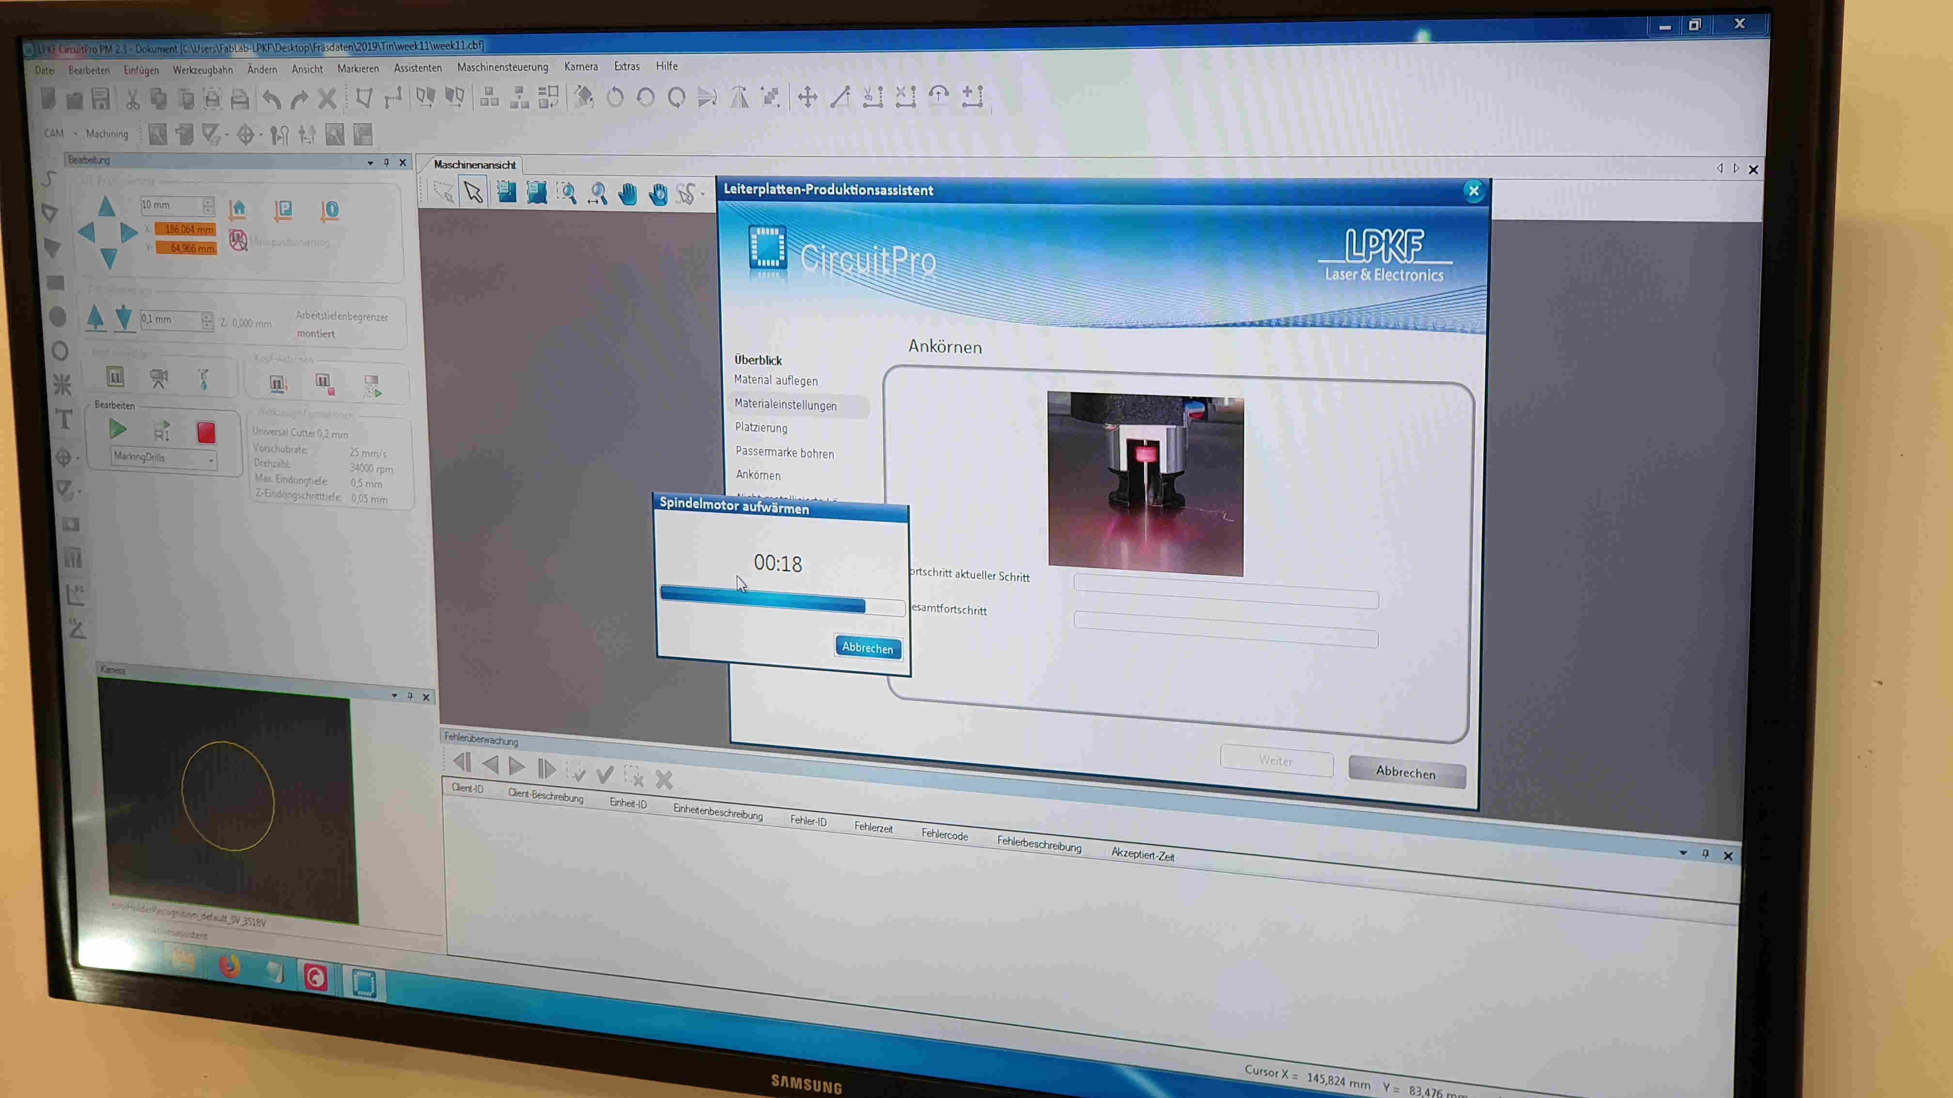This screenshot has width=1953, height=1098.
Task: Click the pause position icon
Action: 283,210
